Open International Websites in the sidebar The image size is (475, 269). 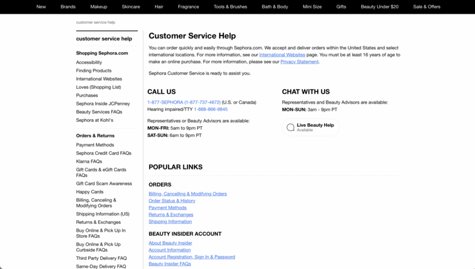click(99, 79)
